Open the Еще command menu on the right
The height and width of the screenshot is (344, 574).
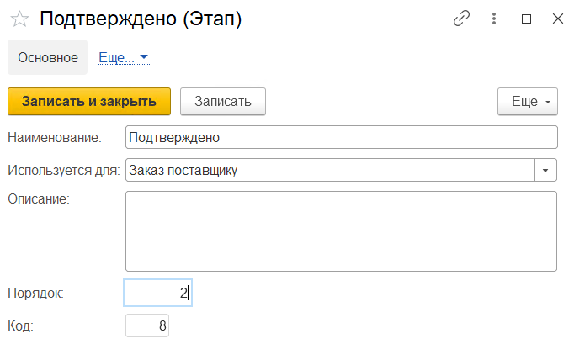click(x=528, y=102)
